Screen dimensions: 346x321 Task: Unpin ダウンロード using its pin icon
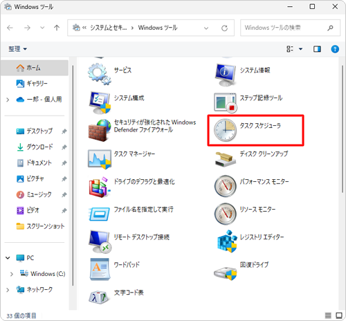(64, 147)
